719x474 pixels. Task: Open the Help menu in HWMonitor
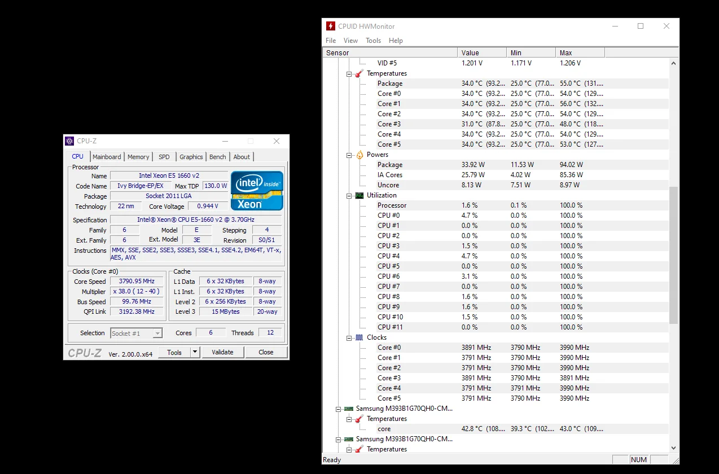coord(396,41)
